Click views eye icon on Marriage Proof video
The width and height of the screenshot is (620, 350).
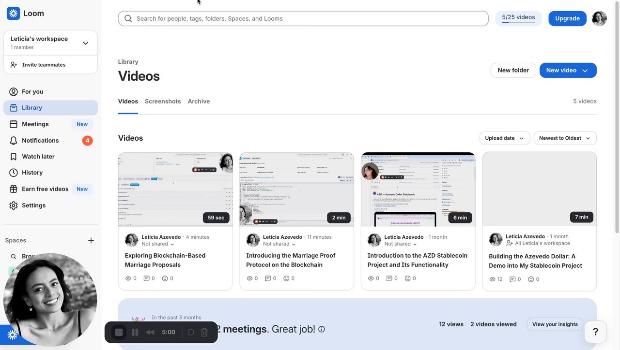click(249, 278)
